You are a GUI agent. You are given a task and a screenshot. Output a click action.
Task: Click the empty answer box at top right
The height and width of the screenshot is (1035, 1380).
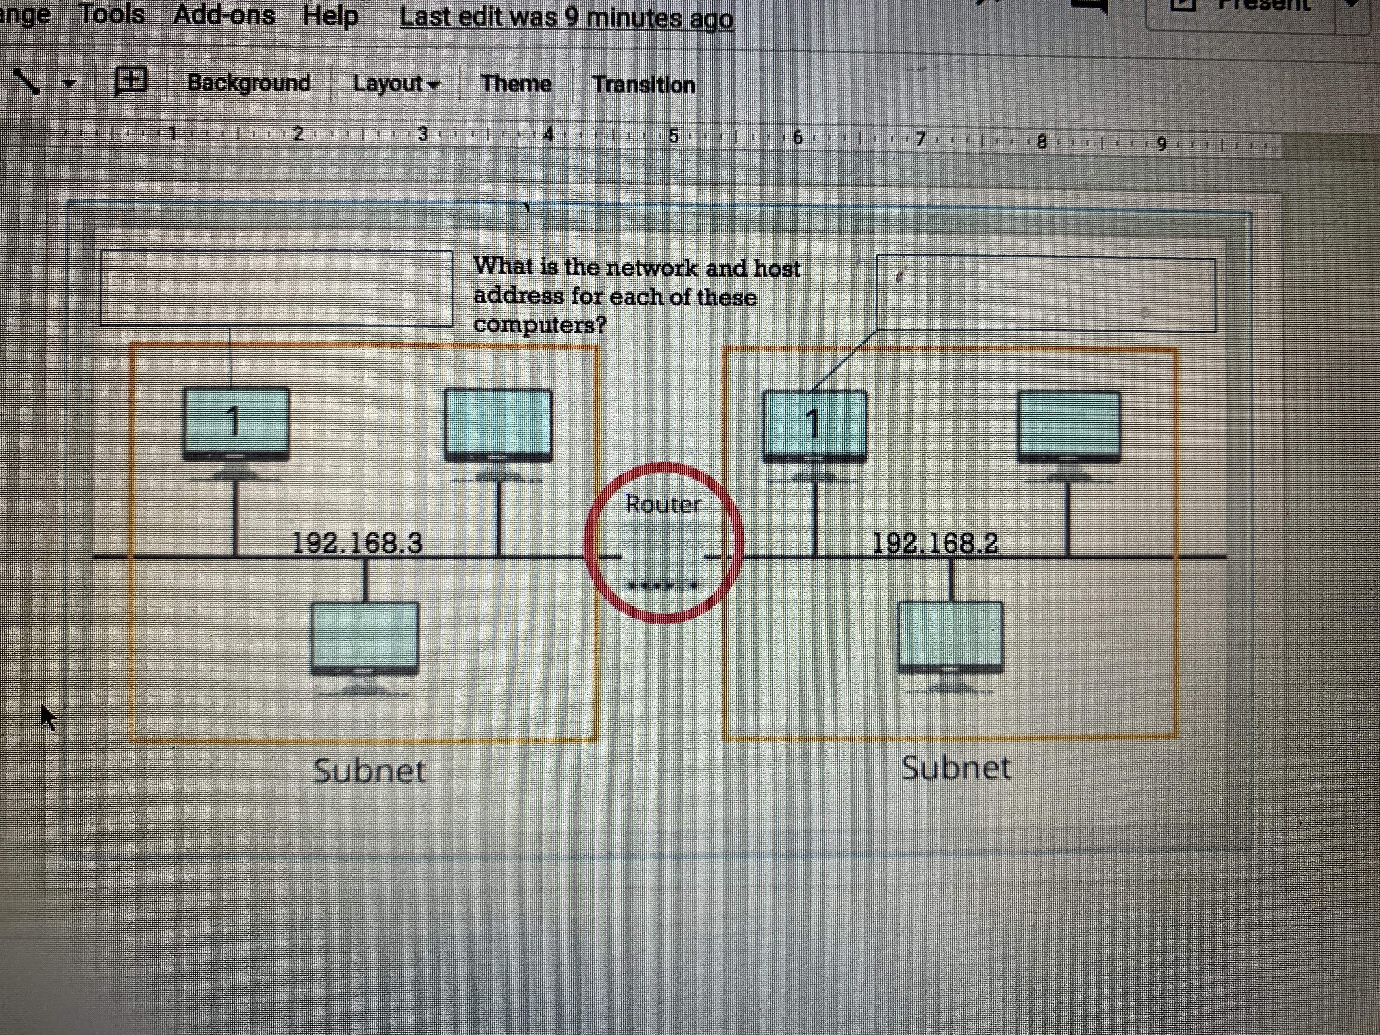click(1046, 293)
